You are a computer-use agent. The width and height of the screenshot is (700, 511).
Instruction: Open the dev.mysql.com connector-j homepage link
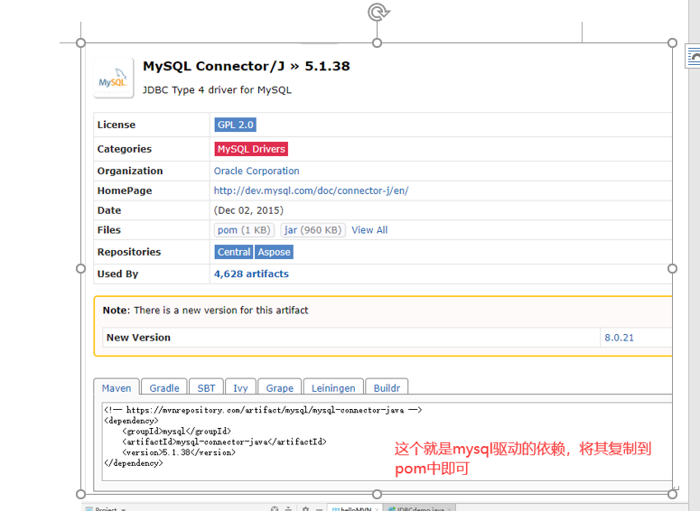pos(311,190)
